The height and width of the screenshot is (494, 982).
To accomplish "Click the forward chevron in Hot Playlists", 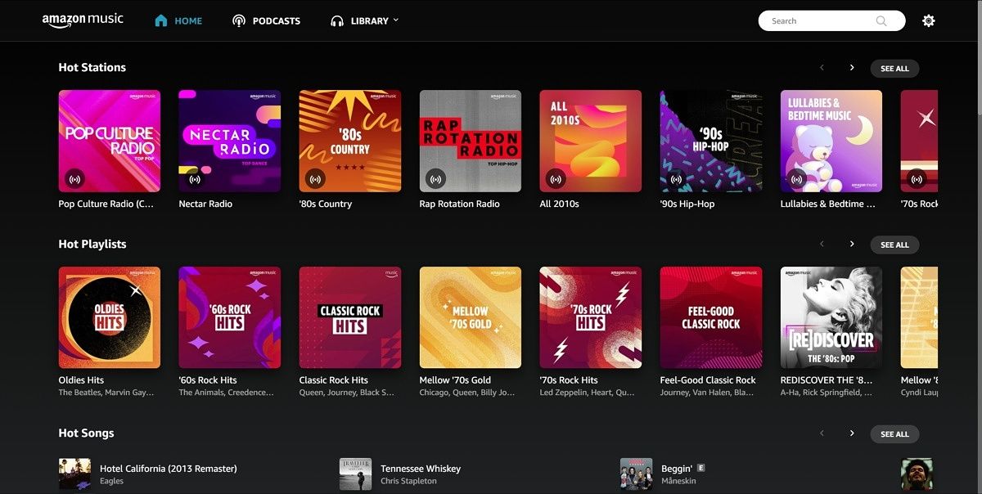I will click(x=852, y=244).
